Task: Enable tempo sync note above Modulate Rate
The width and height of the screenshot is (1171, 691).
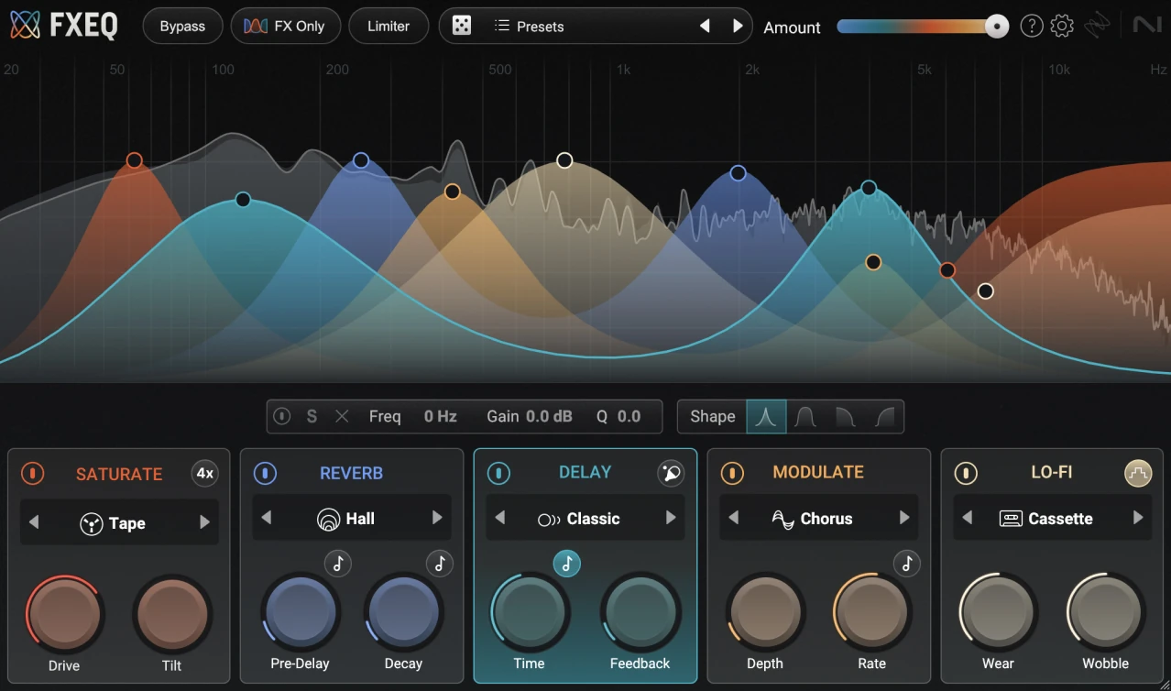Action: point(907,564)
